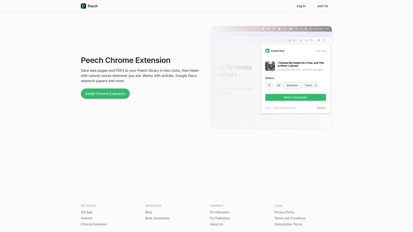Click the Peech brand name in the header

click(x=93, y=6)
